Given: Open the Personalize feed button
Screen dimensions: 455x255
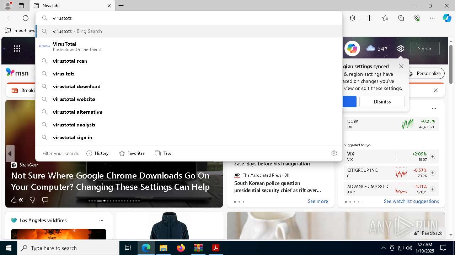Looking at the screenshot, I should [425, 73].
